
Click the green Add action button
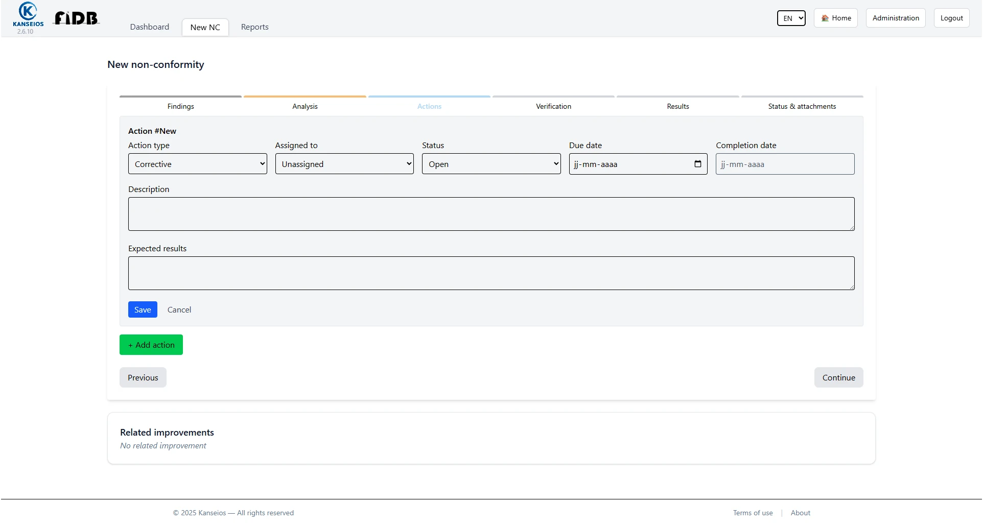[151, 345]
